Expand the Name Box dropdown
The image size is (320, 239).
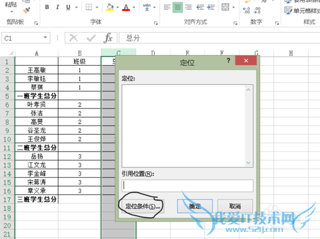[x=45, y=38]
